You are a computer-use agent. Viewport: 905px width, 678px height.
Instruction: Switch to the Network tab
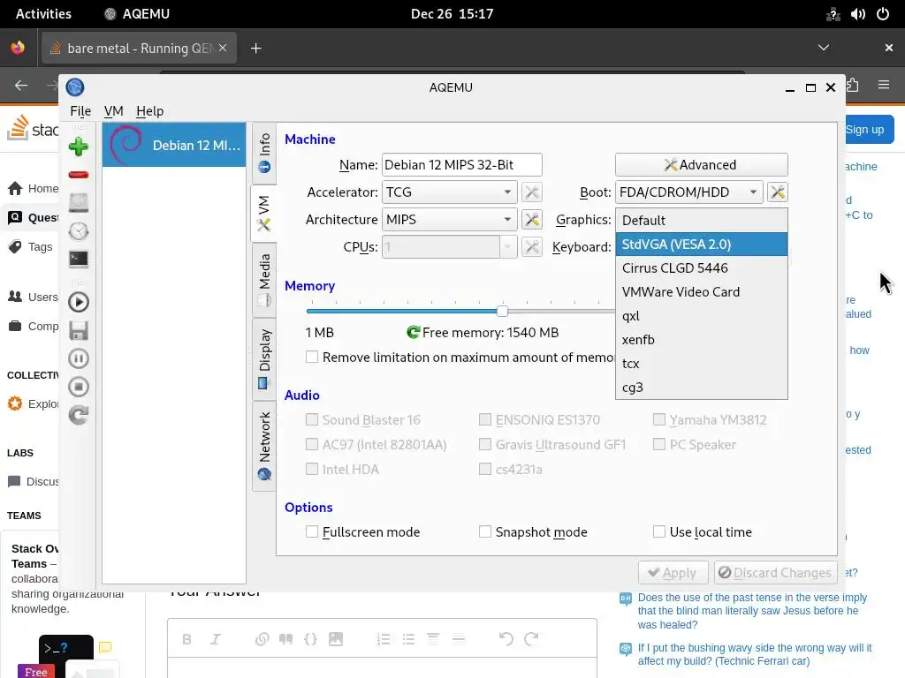[x=264, y=446]
